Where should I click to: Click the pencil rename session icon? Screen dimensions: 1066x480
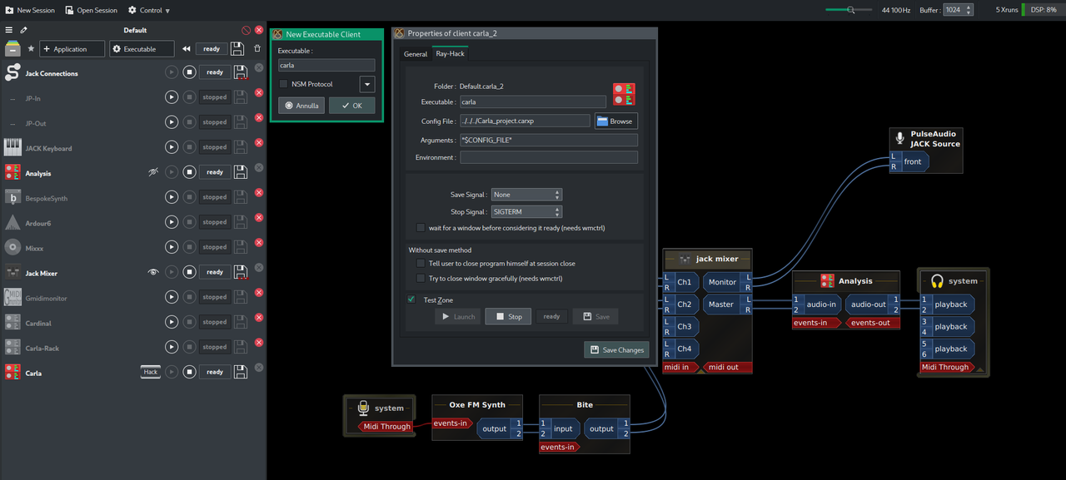pyautogui.click(x=23, y=30)
